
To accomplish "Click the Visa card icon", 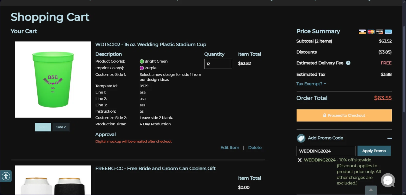I will point(362,32).
